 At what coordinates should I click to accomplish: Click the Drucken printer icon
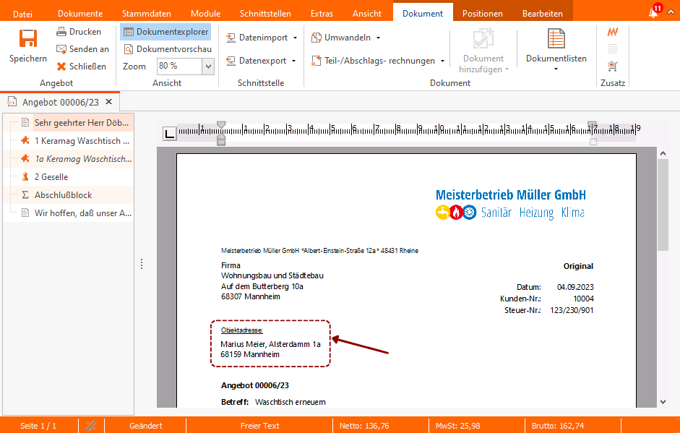(x=61, y=32)
